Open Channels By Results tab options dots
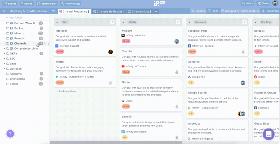The height and width of the screenshot is (144, 280). coord(124,11)
